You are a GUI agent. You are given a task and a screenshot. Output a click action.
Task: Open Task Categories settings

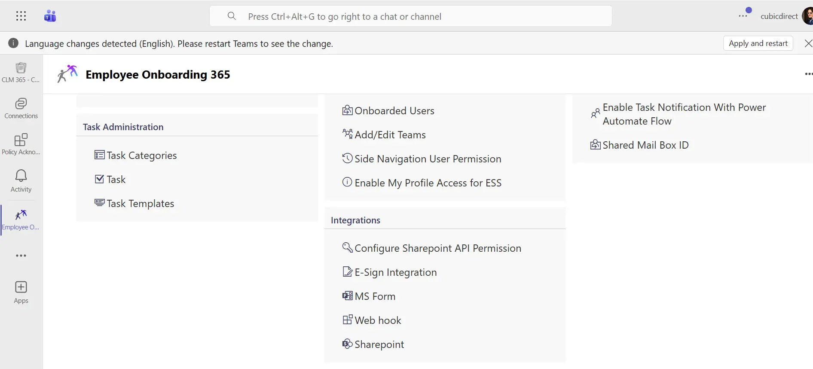141,156
